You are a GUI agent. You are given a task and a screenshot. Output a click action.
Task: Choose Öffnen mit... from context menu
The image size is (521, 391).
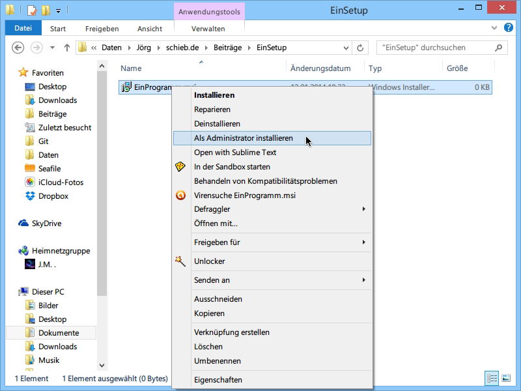(x=272, y=224)
